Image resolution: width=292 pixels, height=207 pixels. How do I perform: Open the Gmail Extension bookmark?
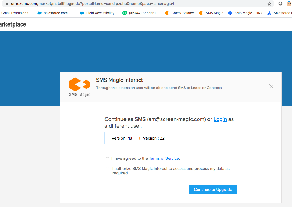16,13
